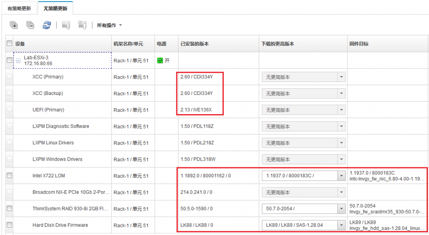
Task: Check the ThinkSystem RAID 930-8i checkbox
Action: click(9, 208)
